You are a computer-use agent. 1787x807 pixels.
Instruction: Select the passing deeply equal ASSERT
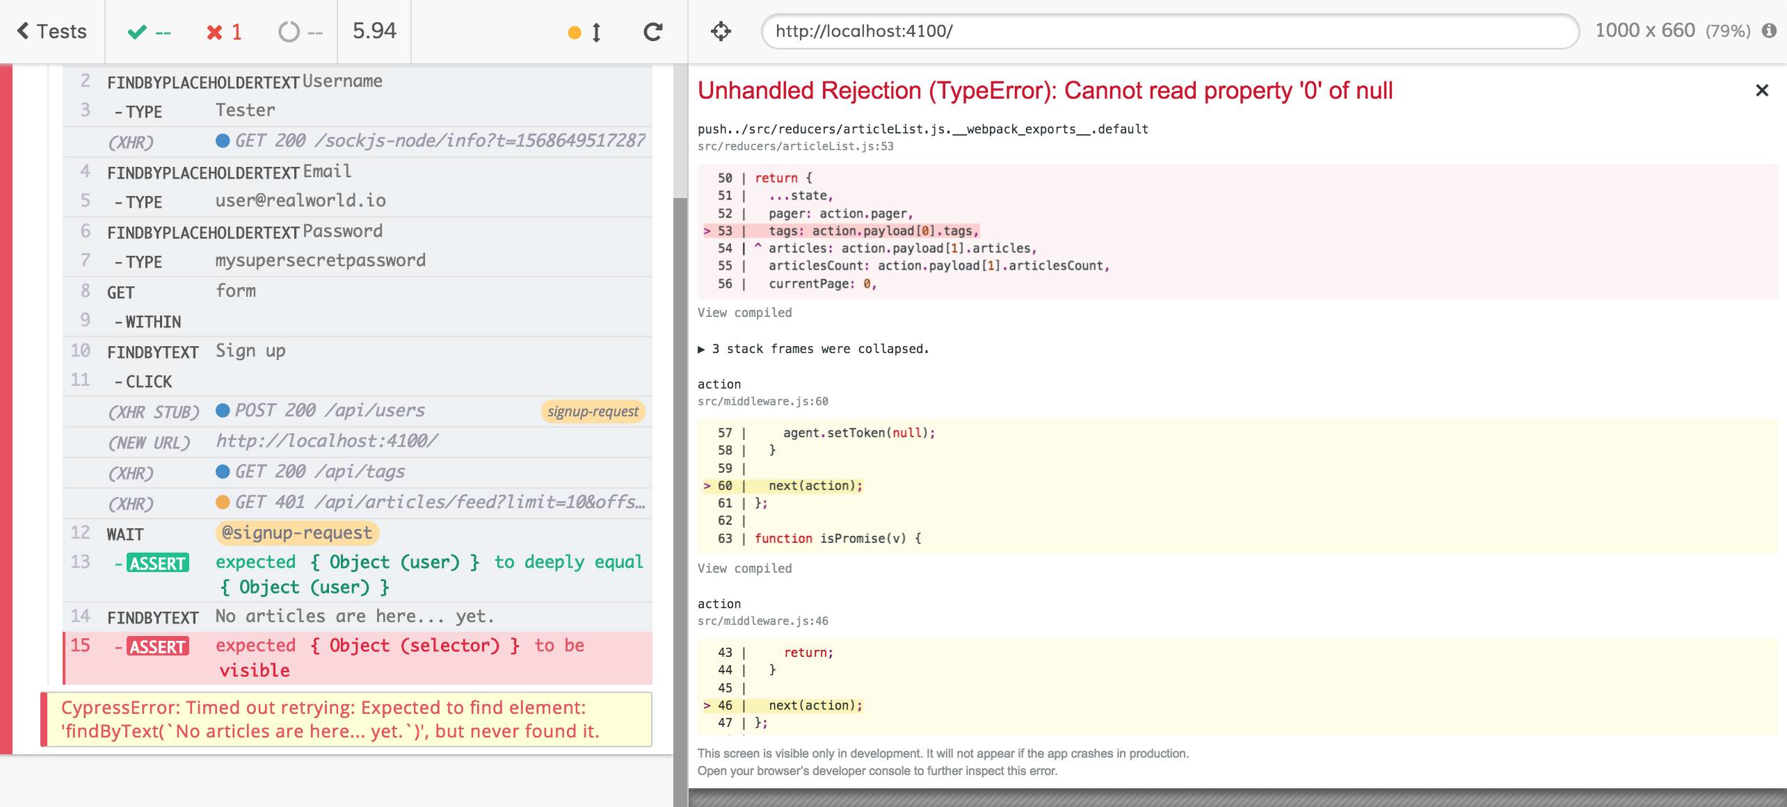coord(358,575)
